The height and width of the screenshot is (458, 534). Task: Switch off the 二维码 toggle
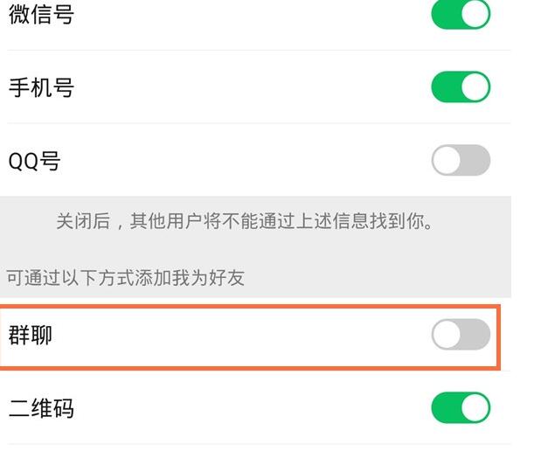coord(461,408)
